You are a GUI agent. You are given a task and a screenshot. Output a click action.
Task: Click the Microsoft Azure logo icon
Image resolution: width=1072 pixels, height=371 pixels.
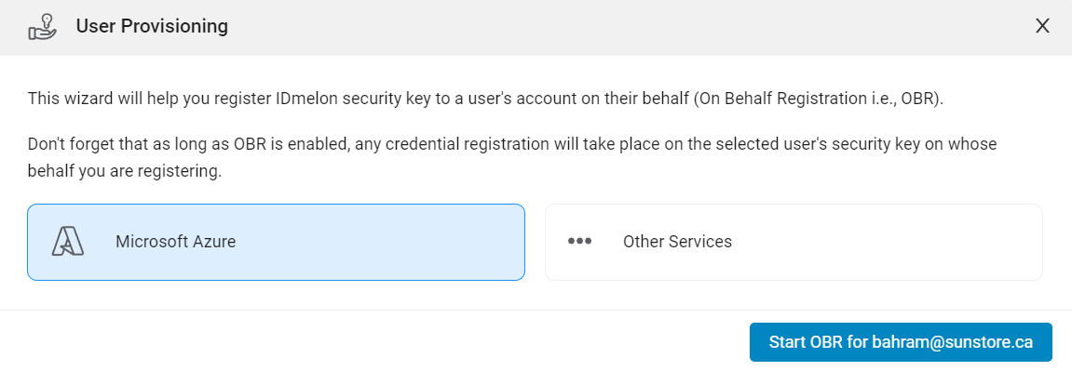pos(68,242)
